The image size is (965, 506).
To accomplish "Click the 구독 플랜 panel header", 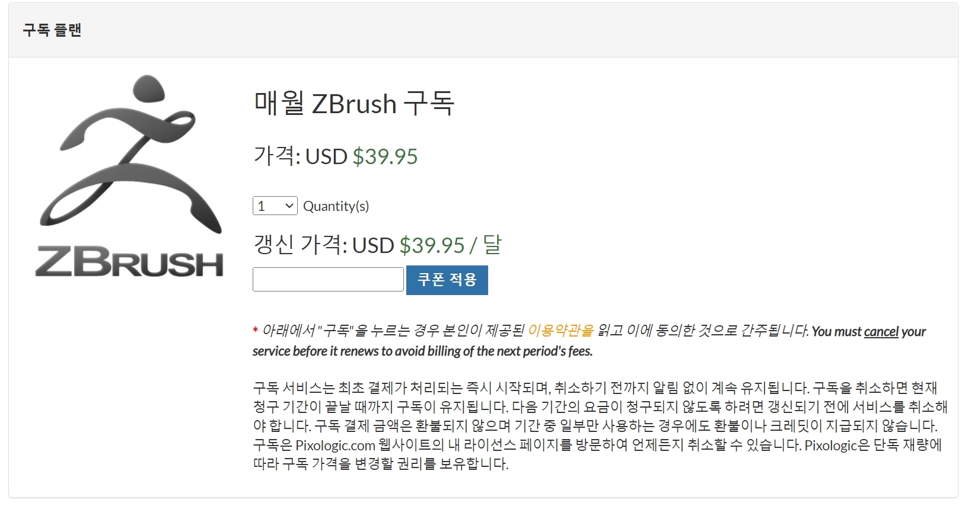I will (52, 30).
